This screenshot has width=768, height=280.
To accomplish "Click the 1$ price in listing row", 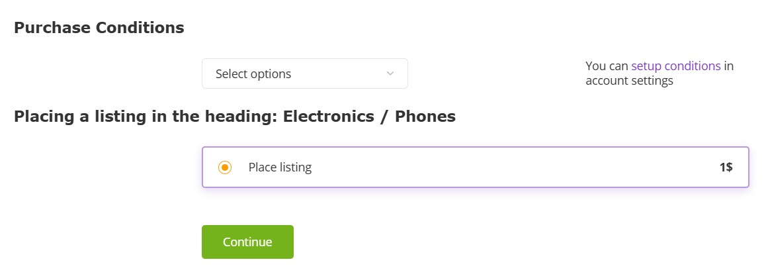I will (726, 167).
